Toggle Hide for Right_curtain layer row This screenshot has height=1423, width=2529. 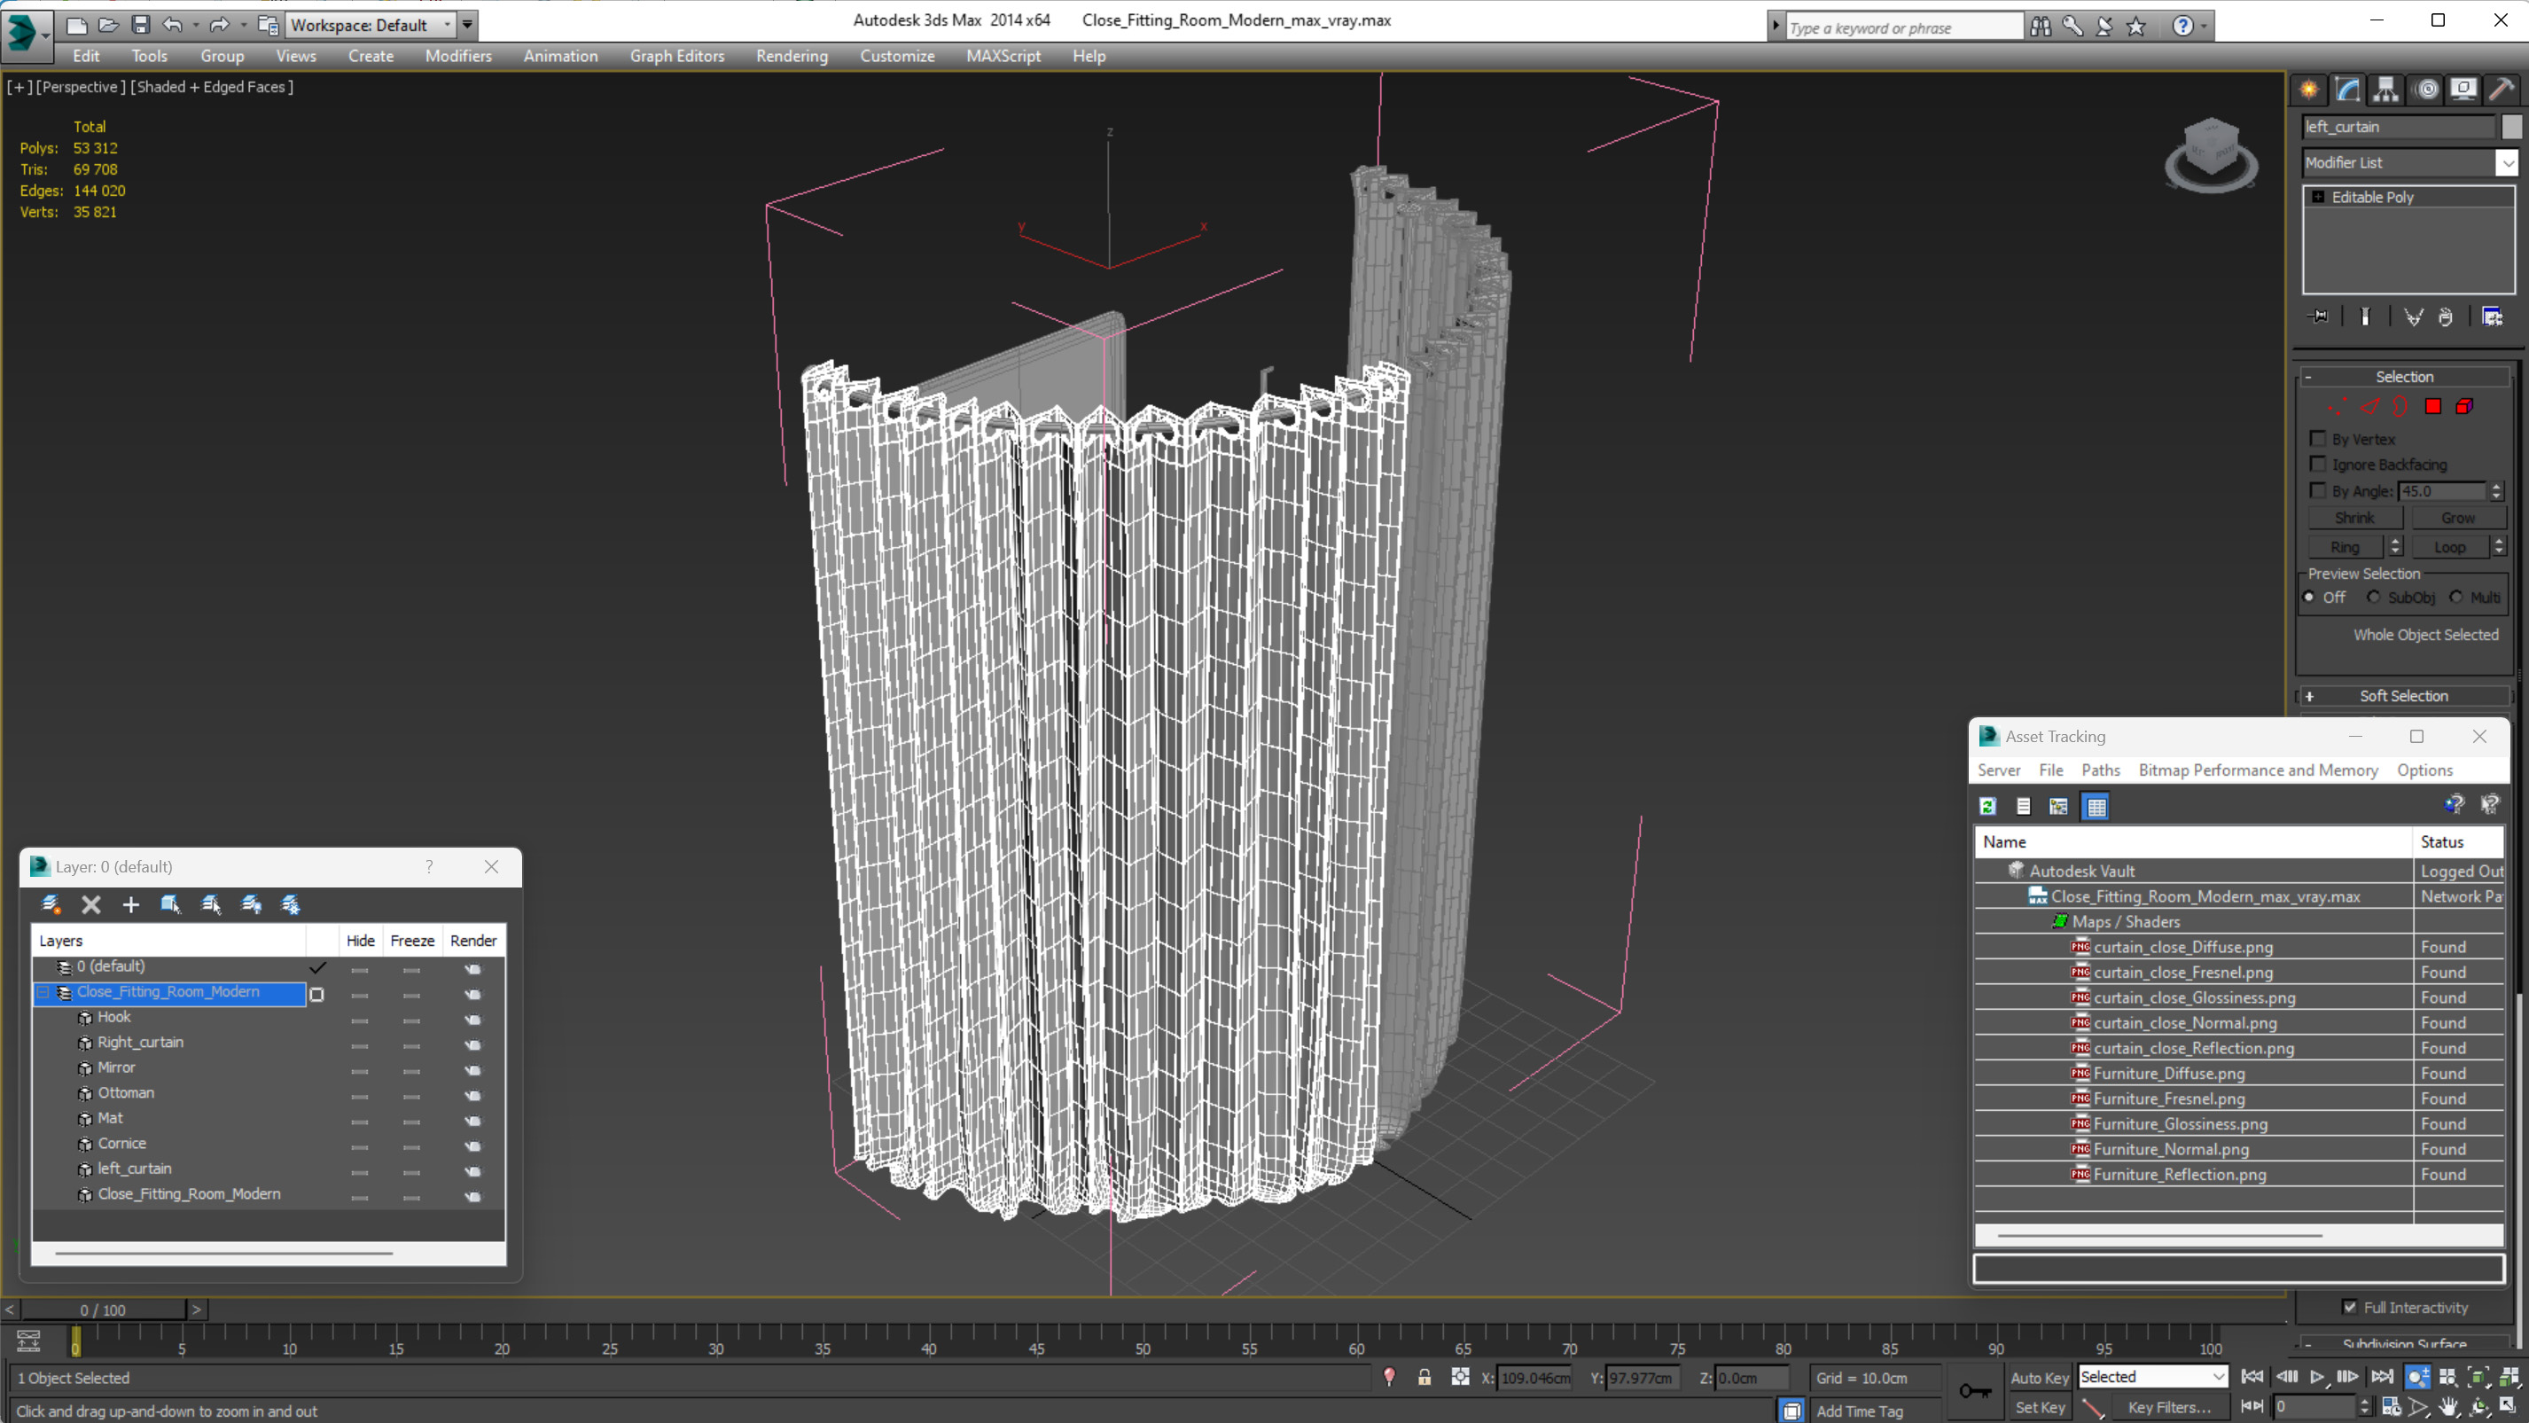click(360, 1045)
